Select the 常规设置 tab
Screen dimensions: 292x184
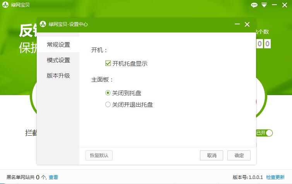[58, 45]
